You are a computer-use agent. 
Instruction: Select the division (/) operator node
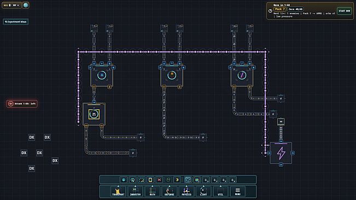[x=242, y=75]
